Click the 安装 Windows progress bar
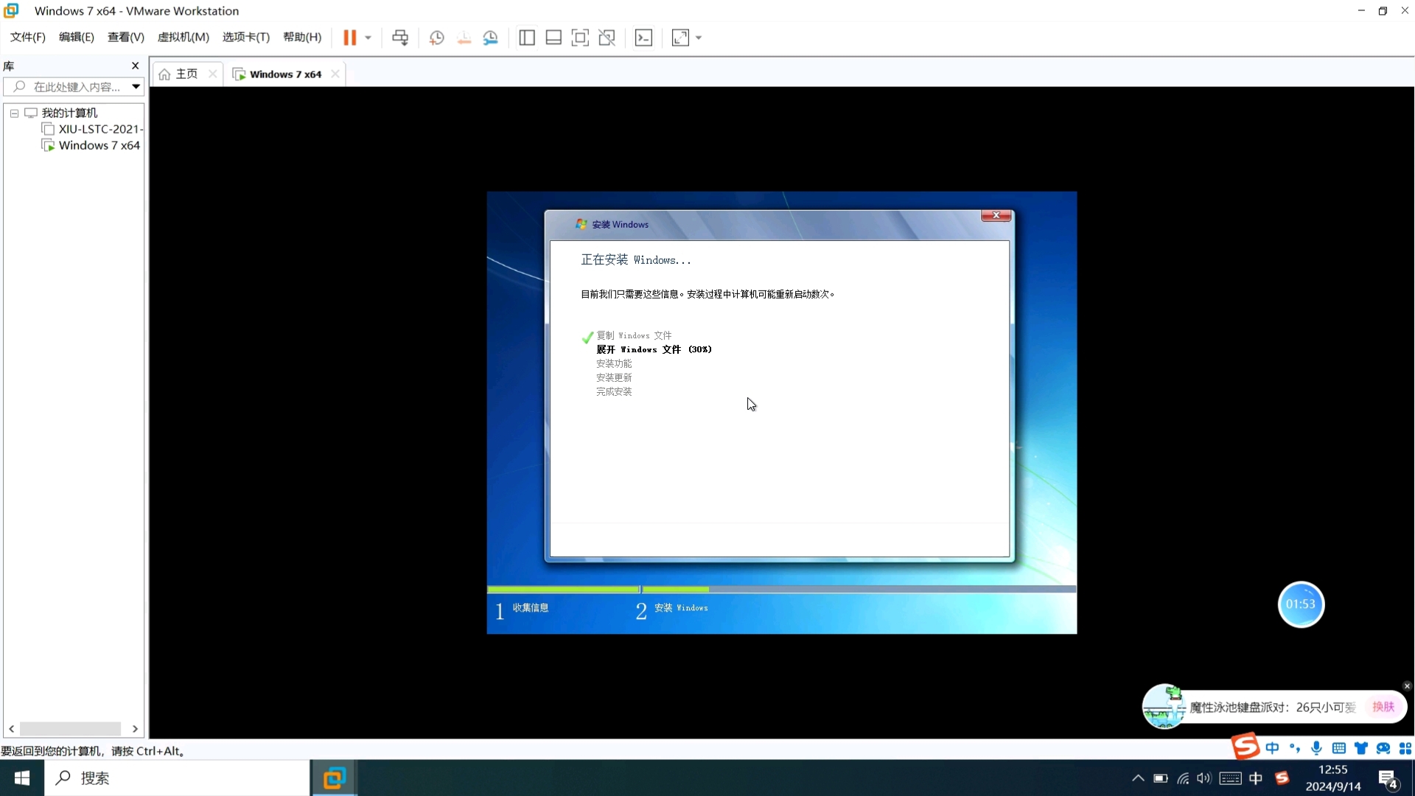The image size is (1415, 796). [x=859, y=589]
